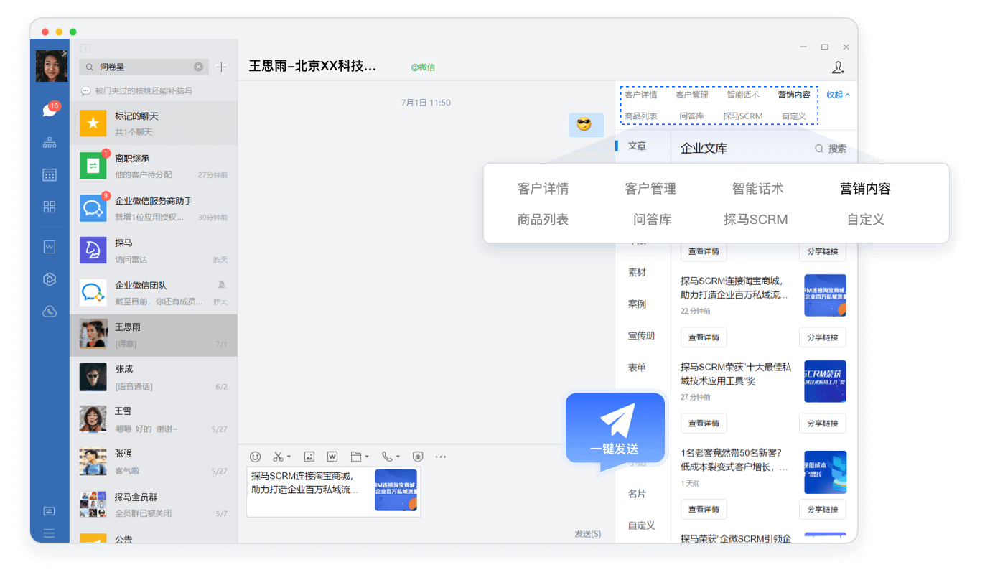Click the collapse arrow icon above search box

click(85, 48)
